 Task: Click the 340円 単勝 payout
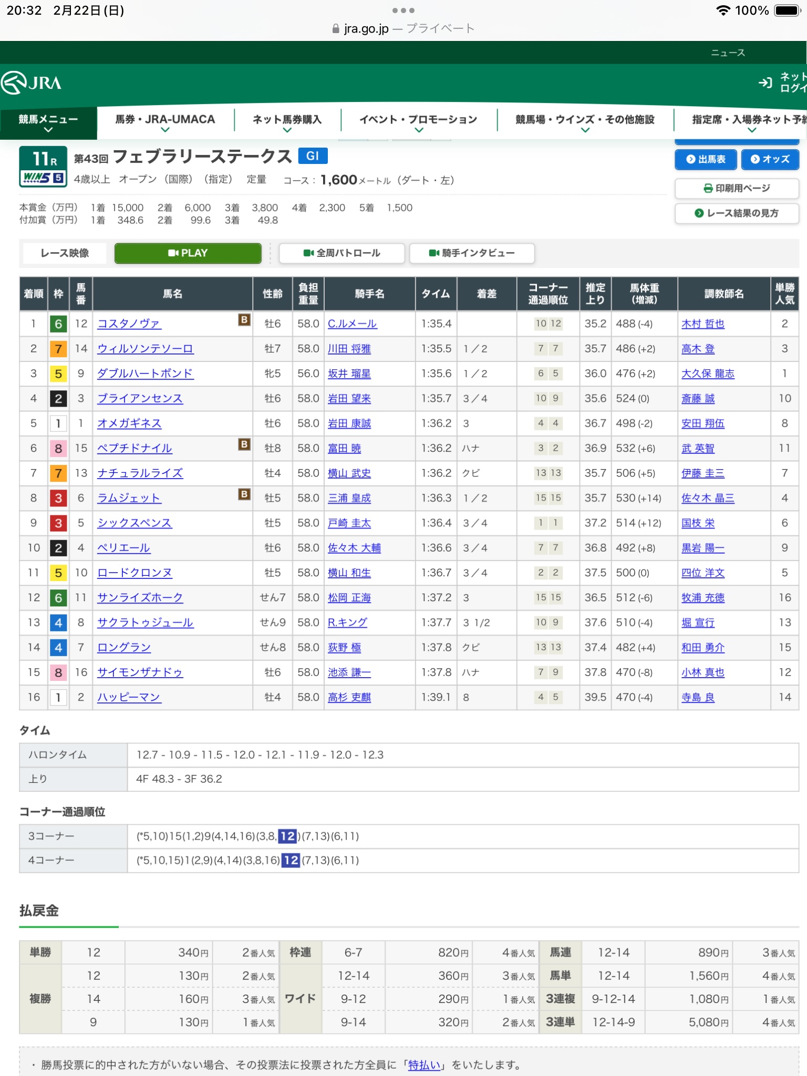(x=193, y=953)
